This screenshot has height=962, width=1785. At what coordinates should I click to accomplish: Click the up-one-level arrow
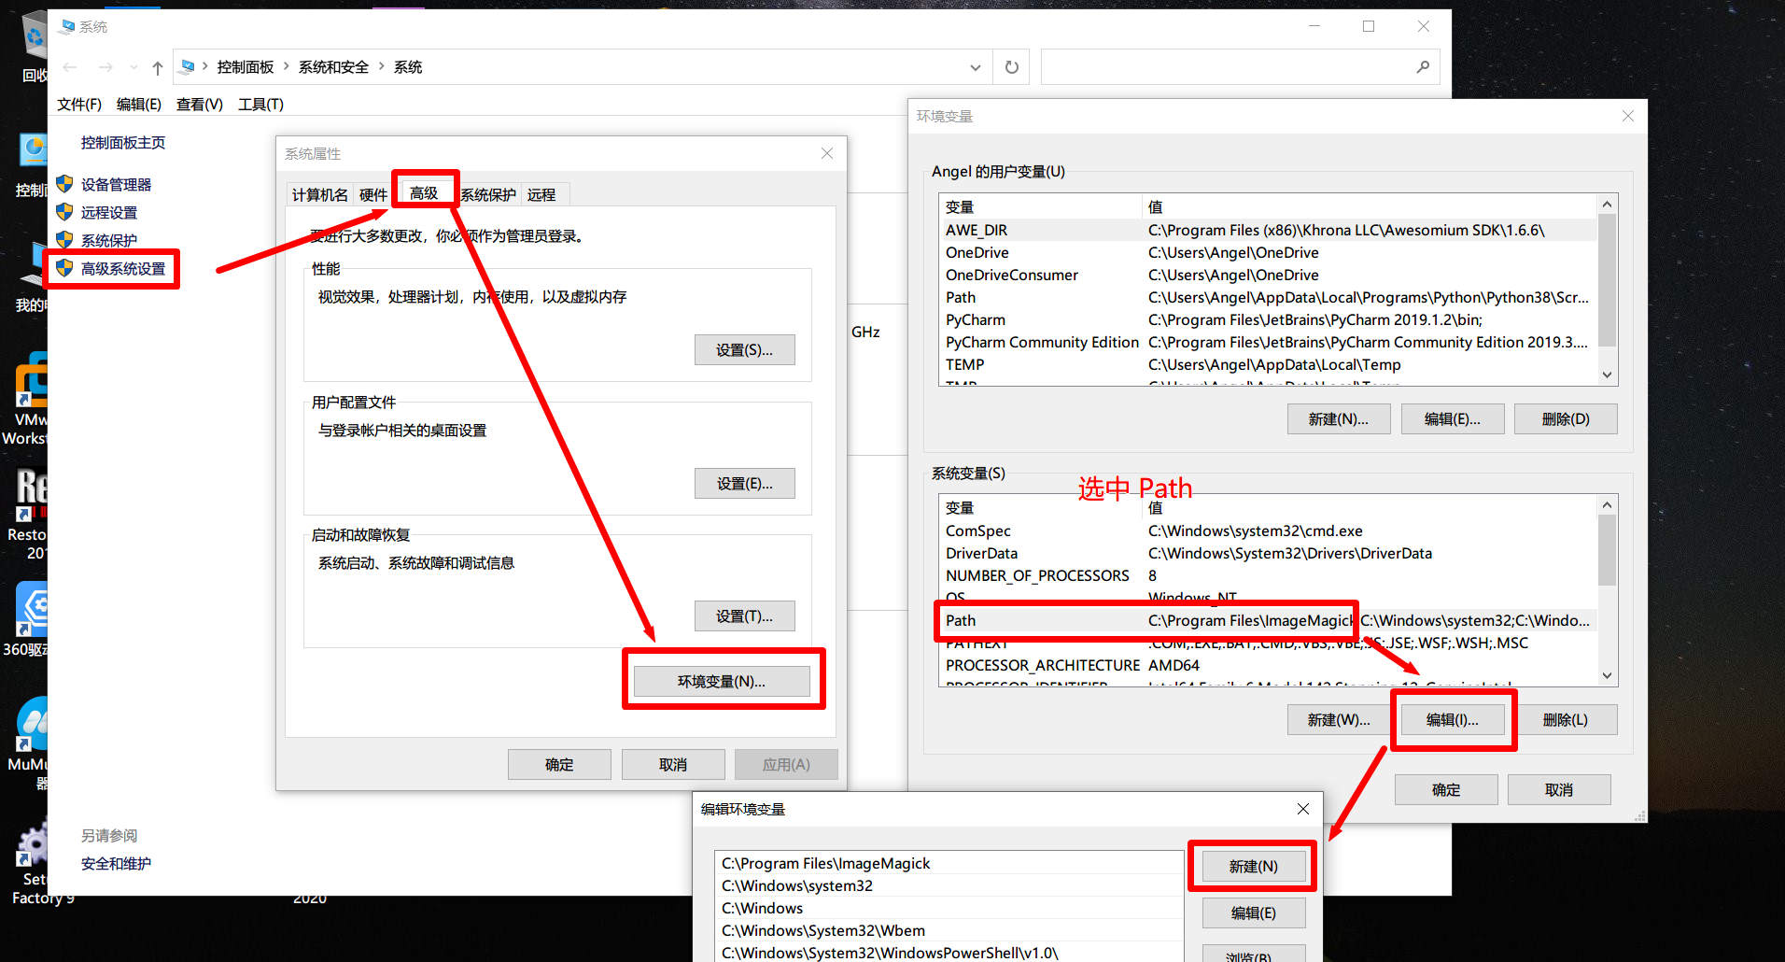click(x=158, y=67)
